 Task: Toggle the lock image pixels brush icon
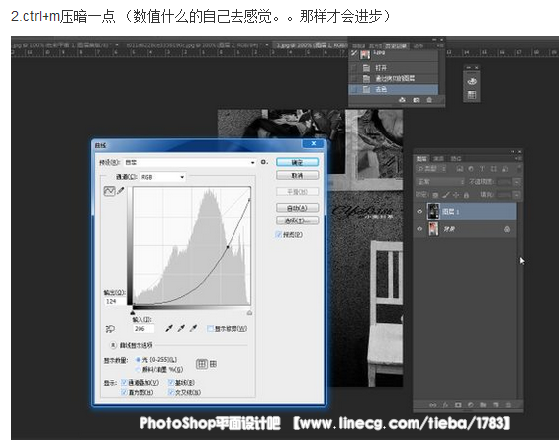446,195
